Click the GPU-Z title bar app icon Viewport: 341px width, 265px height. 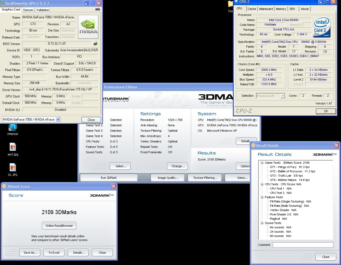(2, 3)
